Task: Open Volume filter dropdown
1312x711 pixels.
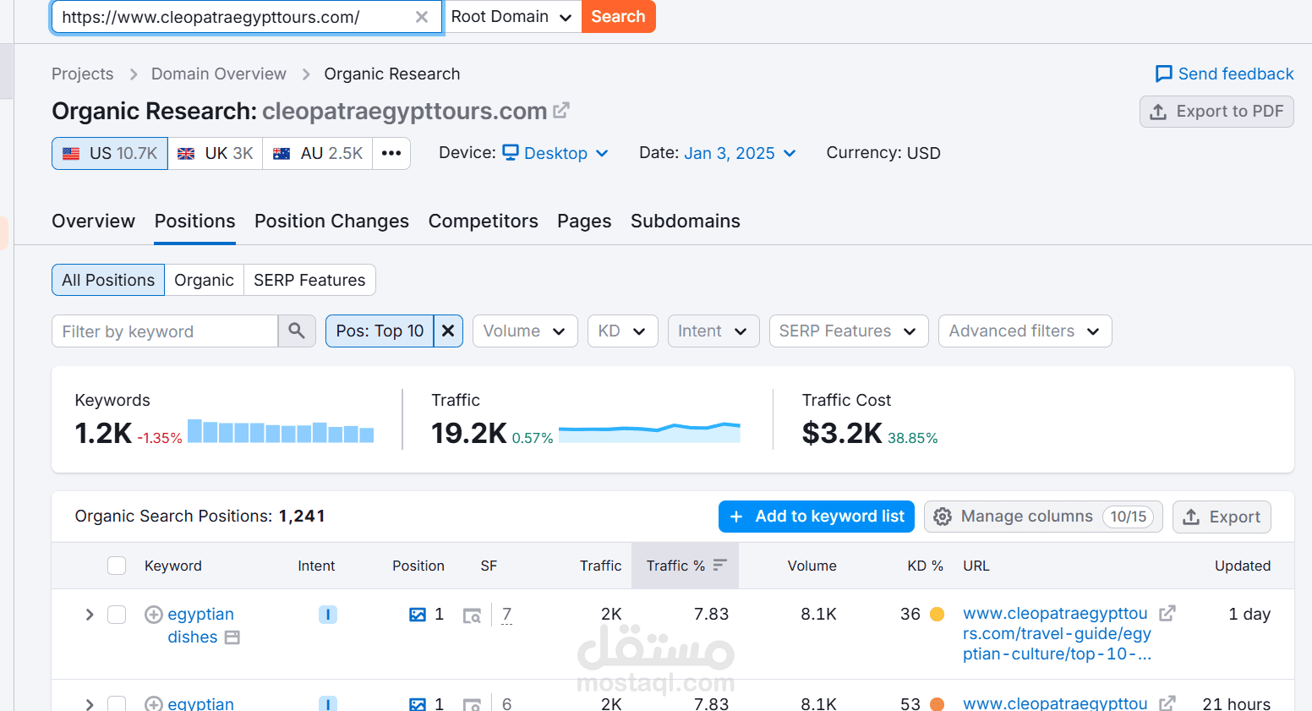Action: click(525, 331)
